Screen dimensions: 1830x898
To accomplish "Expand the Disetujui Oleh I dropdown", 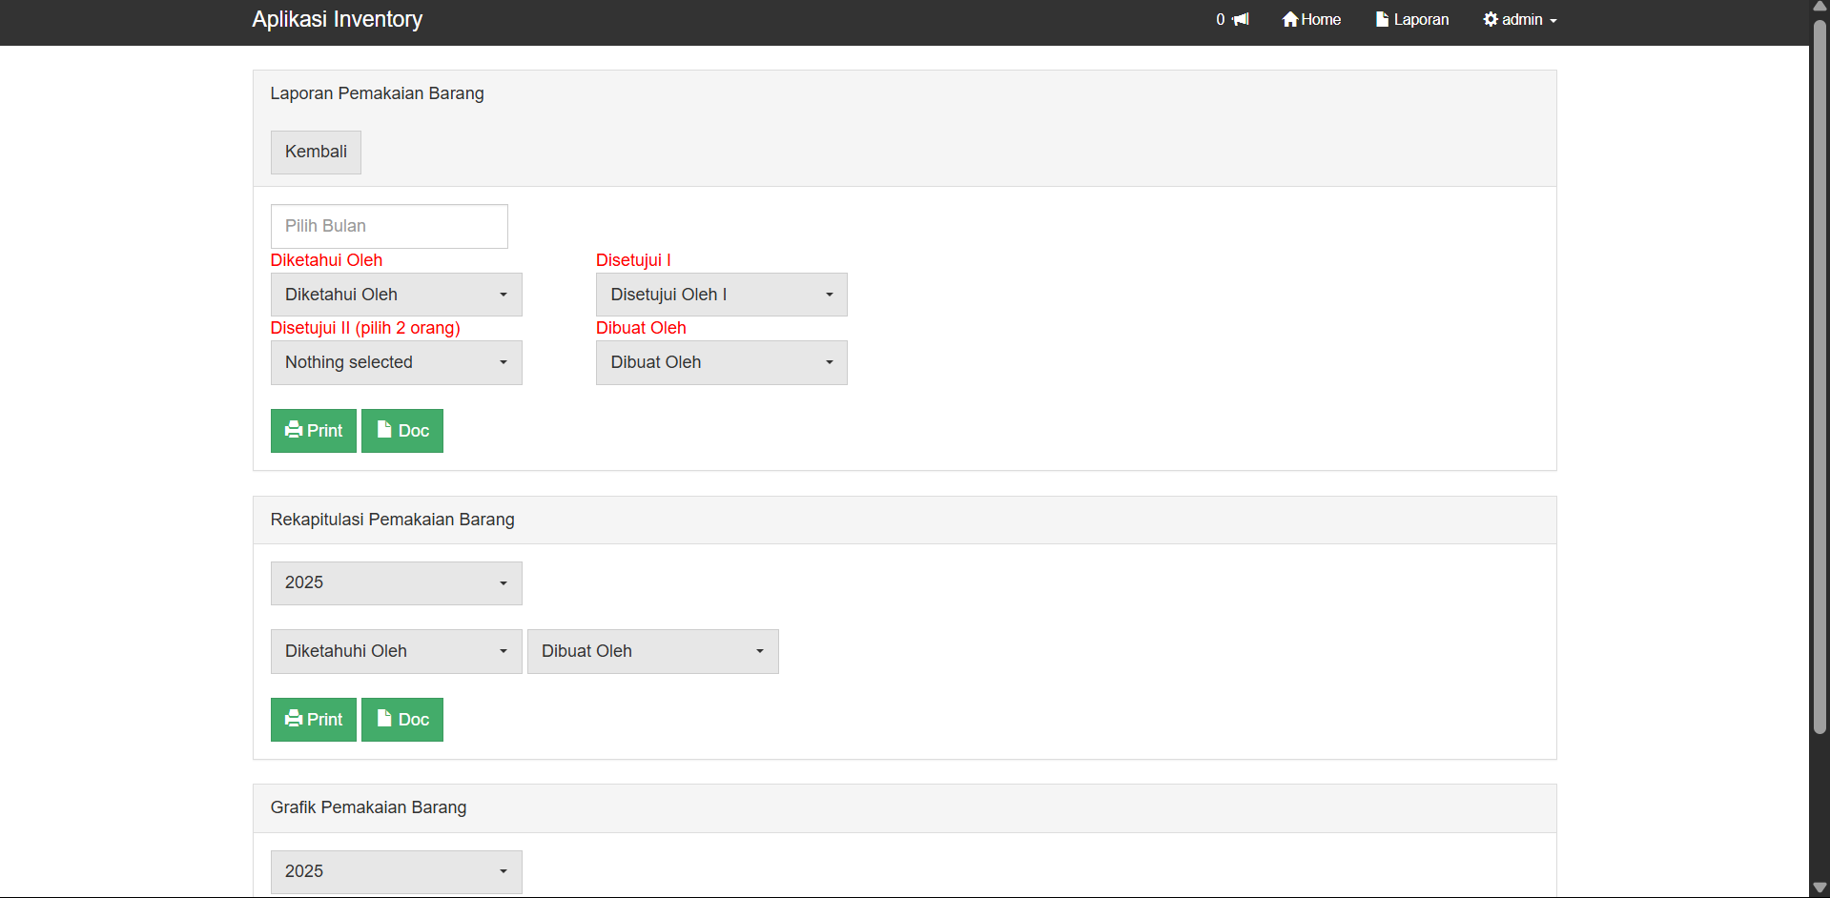I will click(x=721, y=295).
